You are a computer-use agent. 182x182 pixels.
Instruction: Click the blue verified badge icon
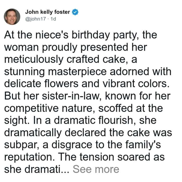[75, 12]
